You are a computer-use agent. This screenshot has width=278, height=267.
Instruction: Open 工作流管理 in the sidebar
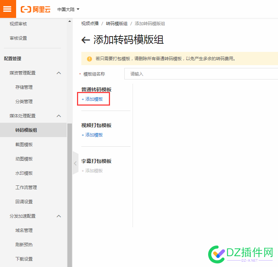(26, 188)
